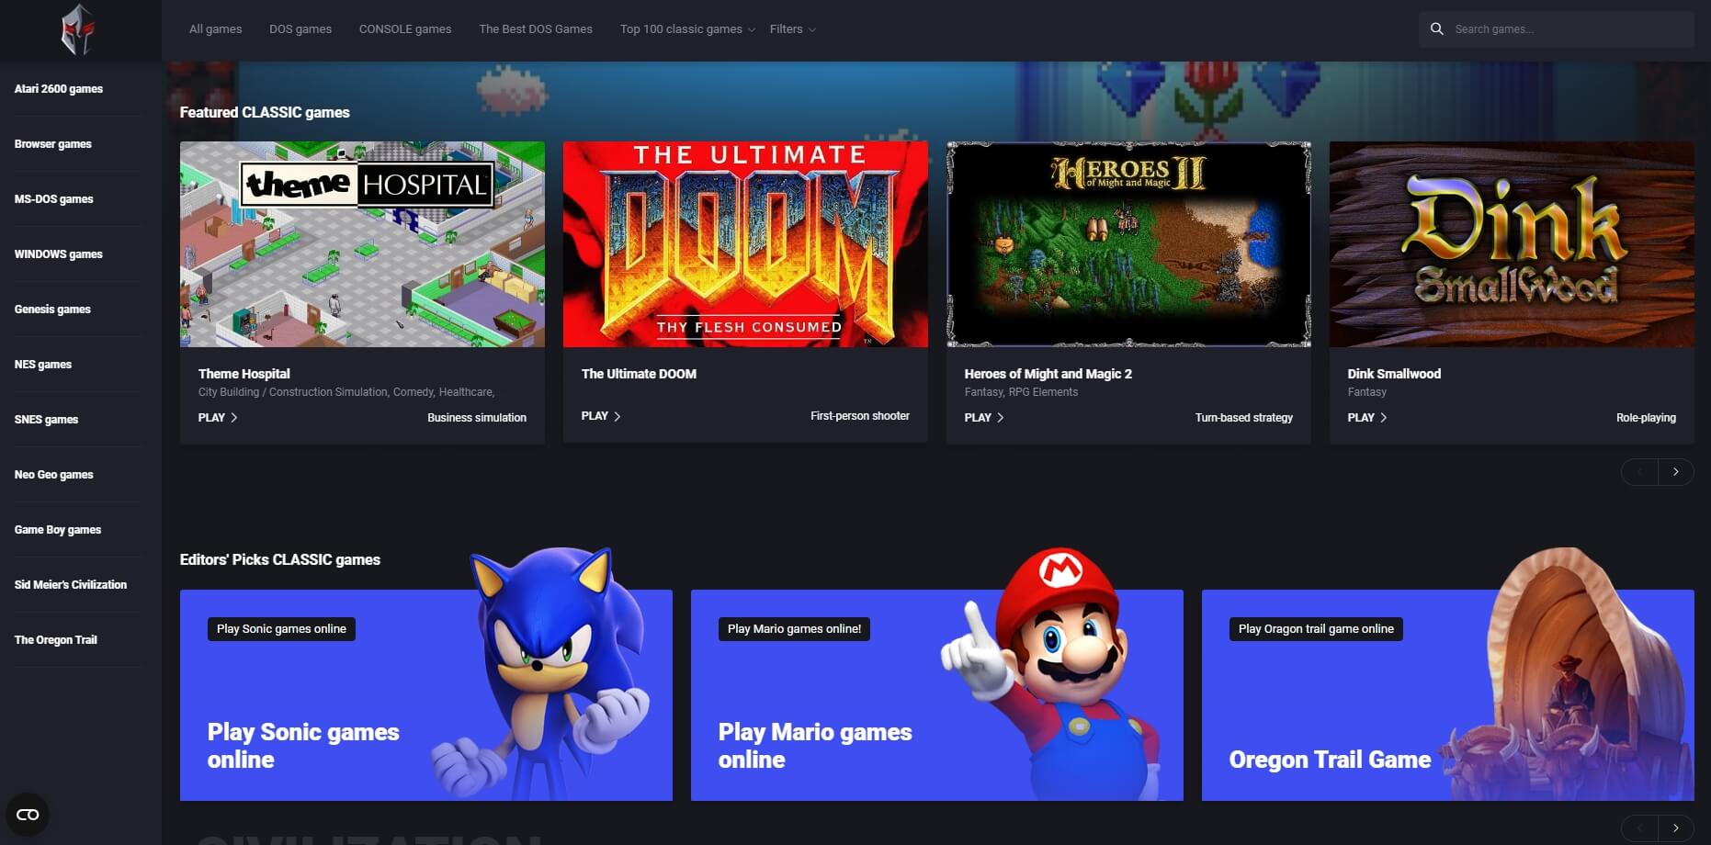Click the search magnifier icon

(1437, 29)
